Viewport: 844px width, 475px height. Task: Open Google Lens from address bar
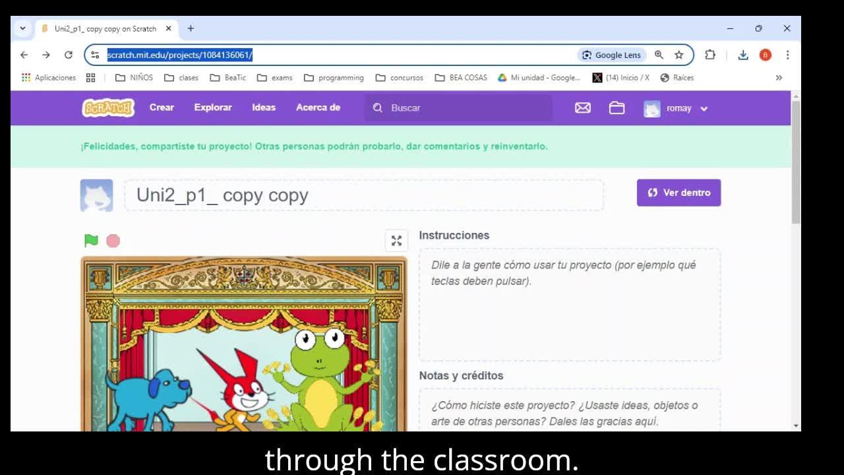(611, 55)
